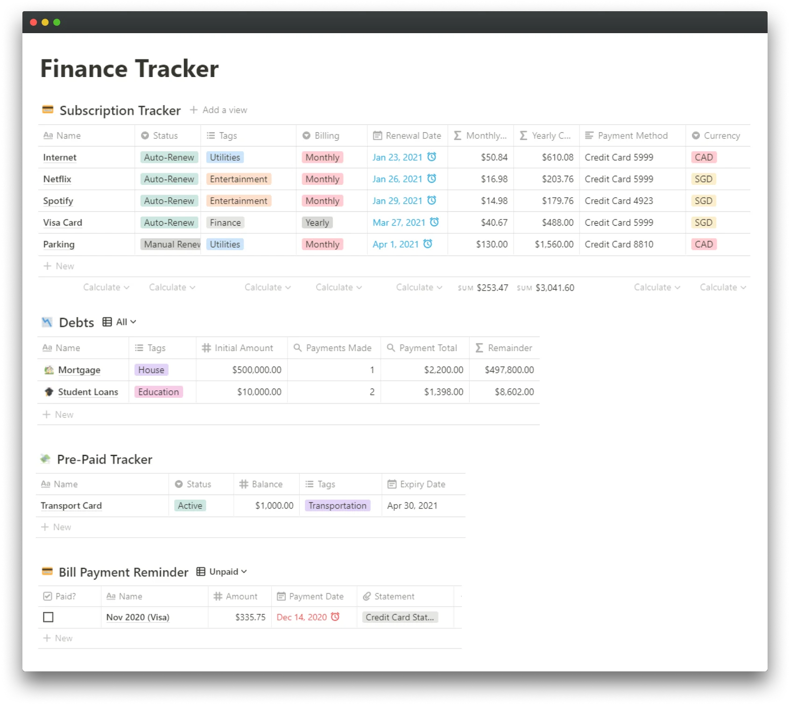
Task: Click the sigma icon of Monthly column
Action: pos(458,135)
